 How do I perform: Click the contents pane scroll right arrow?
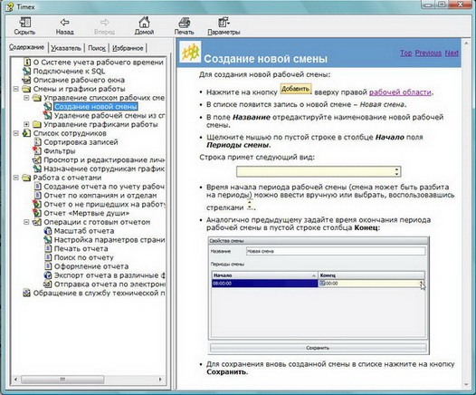(160, 380)
